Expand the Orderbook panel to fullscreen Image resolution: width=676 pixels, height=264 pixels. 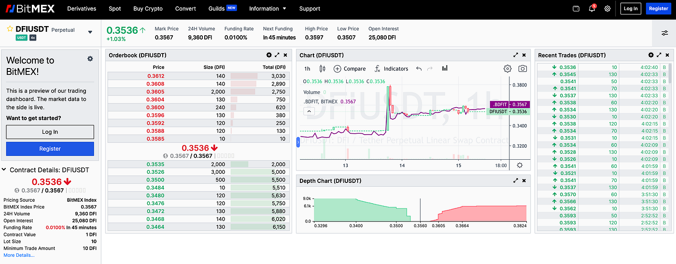[x=277, y=55]
